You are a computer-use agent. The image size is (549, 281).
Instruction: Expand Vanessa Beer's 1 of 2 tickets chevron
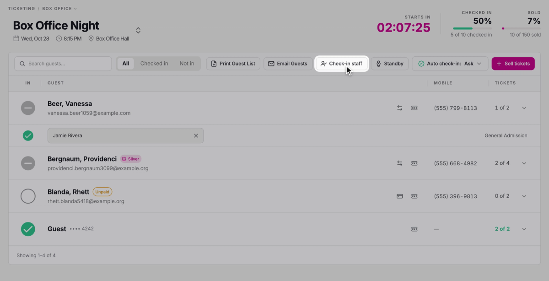pyautogui.click(x=524, y=108)
